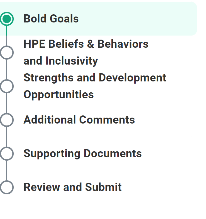Select the Review and Submit step circle
This screenshot has width=206, height=219.
pos(7,187)
